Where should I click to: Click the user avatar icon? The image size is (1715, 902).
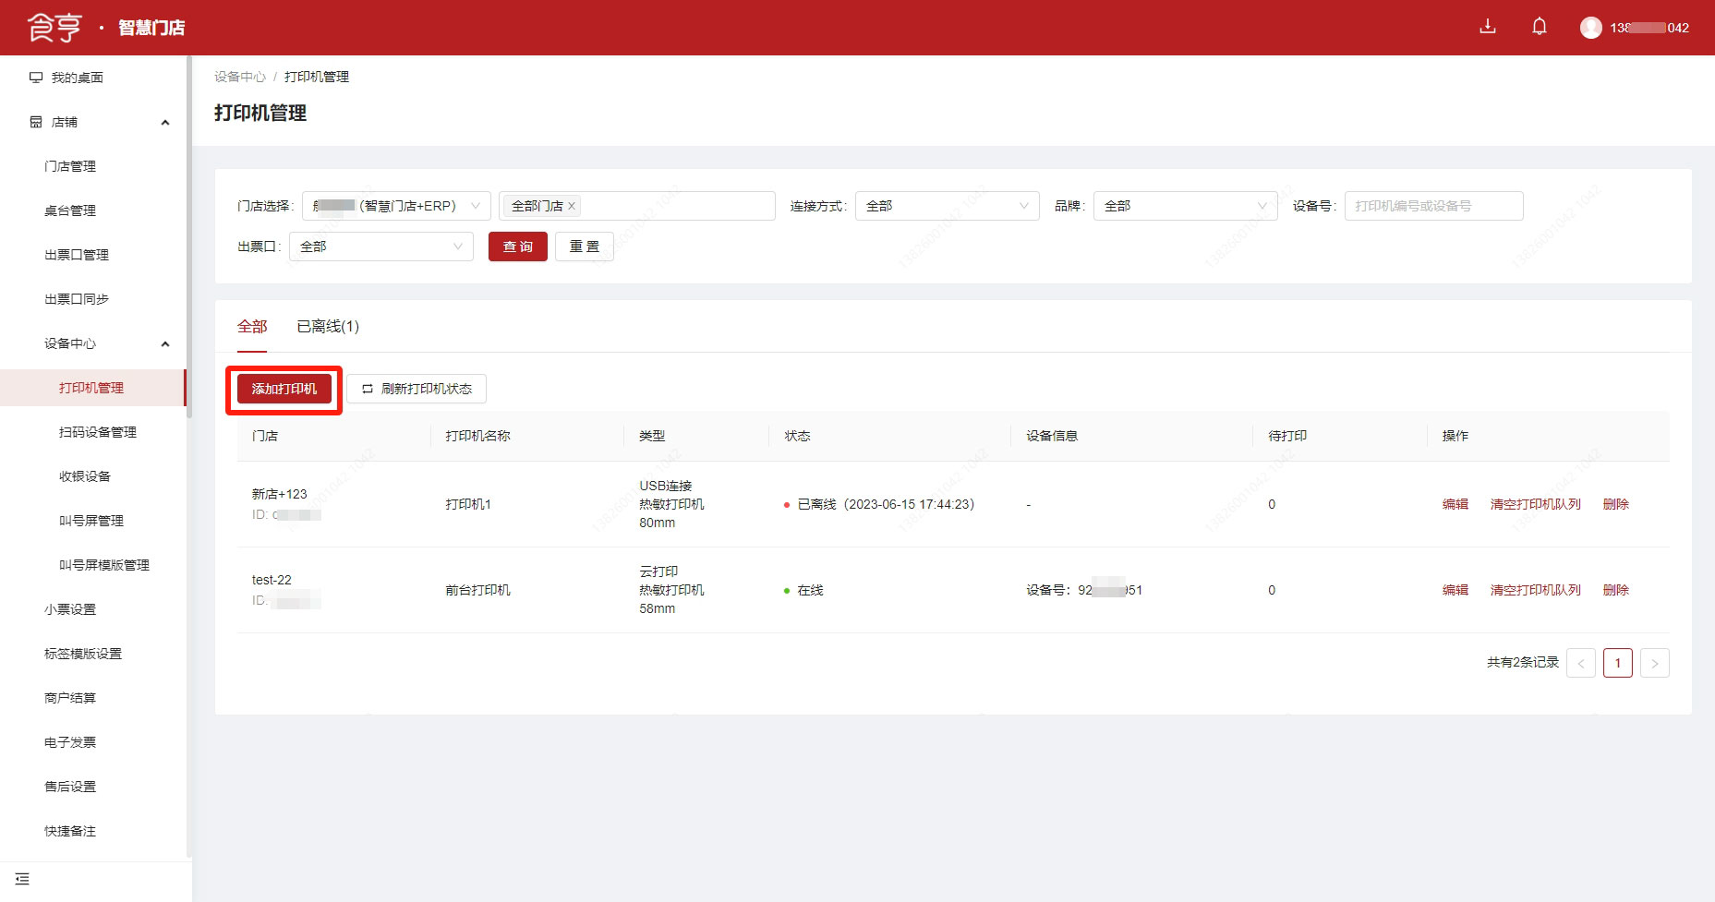click(1590, 28)
